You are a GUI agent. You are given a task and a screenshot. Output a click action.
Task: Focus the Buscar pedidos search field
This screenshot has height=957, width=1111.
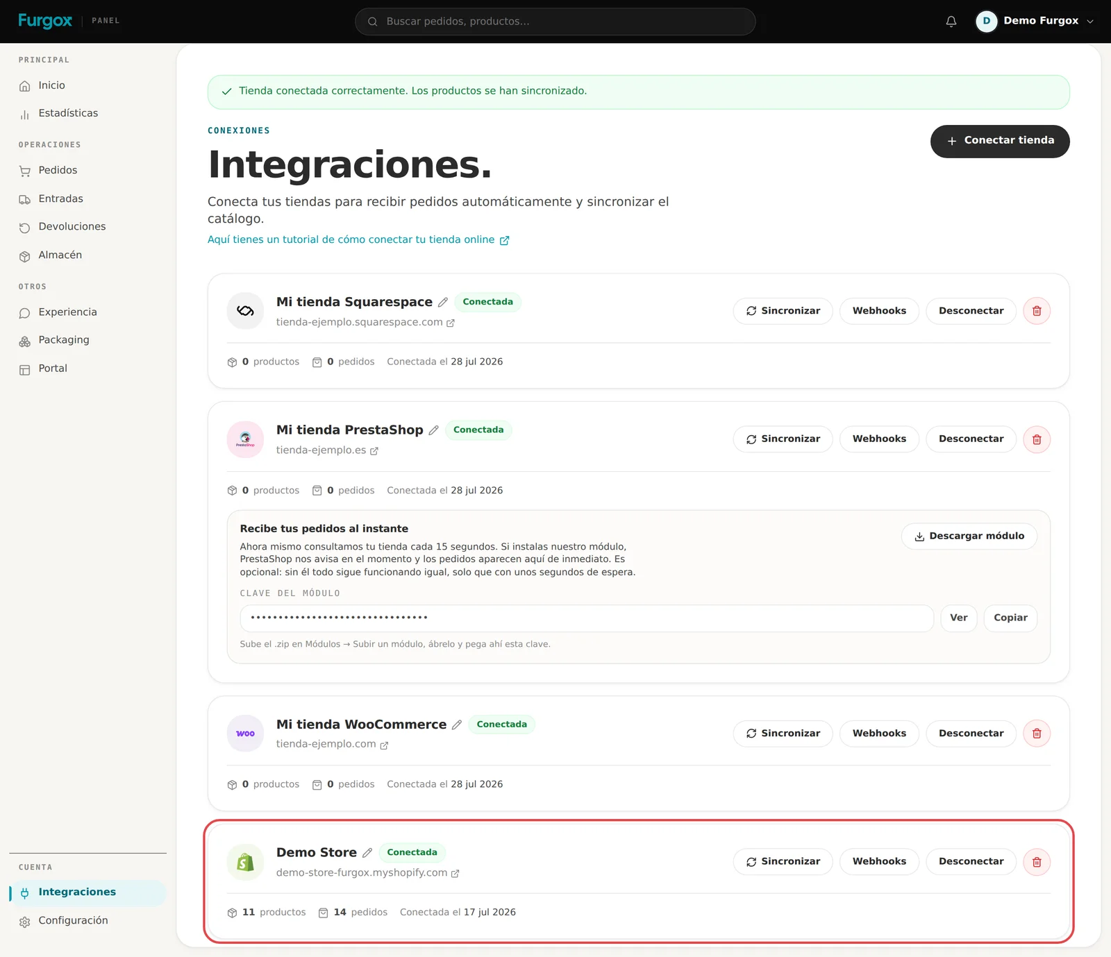click(555, 22)
